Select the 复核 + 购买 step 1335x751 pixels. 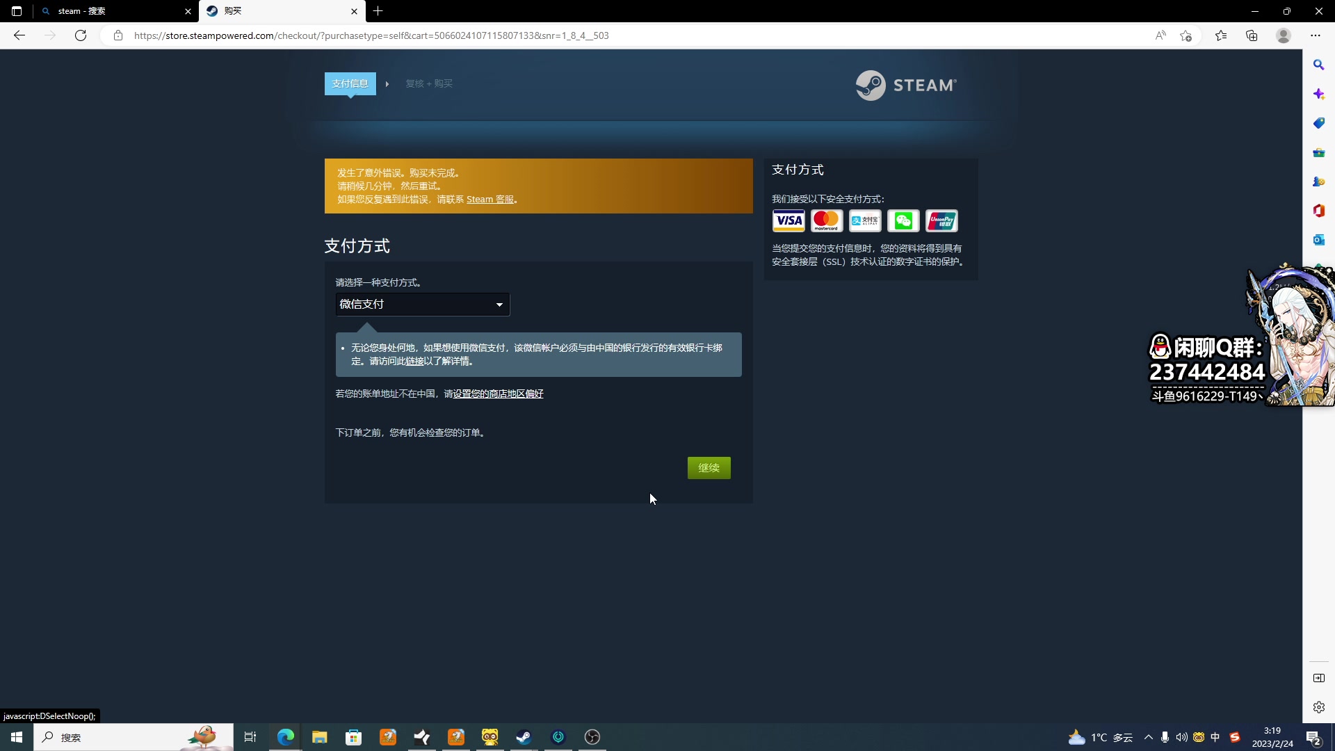point(429,83)
